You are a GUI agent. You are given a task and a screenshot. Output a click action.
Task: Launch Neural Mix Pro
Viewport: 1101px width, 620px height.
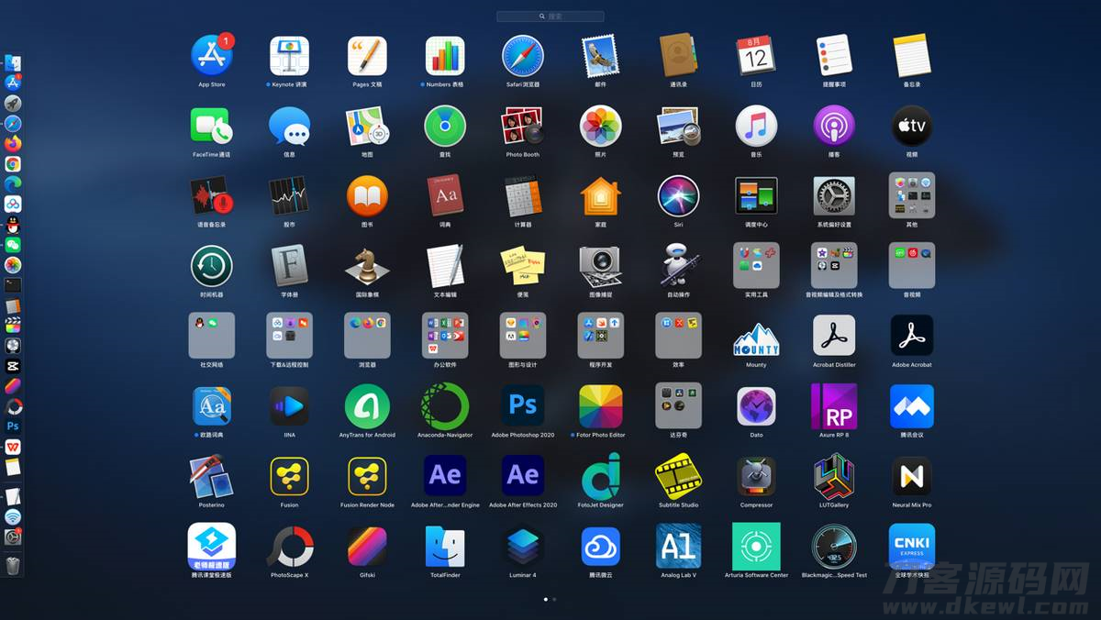(x=912, y=476)
